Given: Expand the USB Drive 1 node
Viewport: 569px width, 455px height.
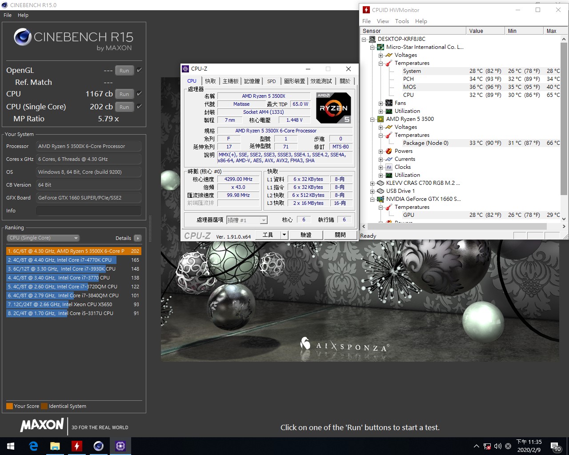Looking at the screenshot, I should click(373, 191).
